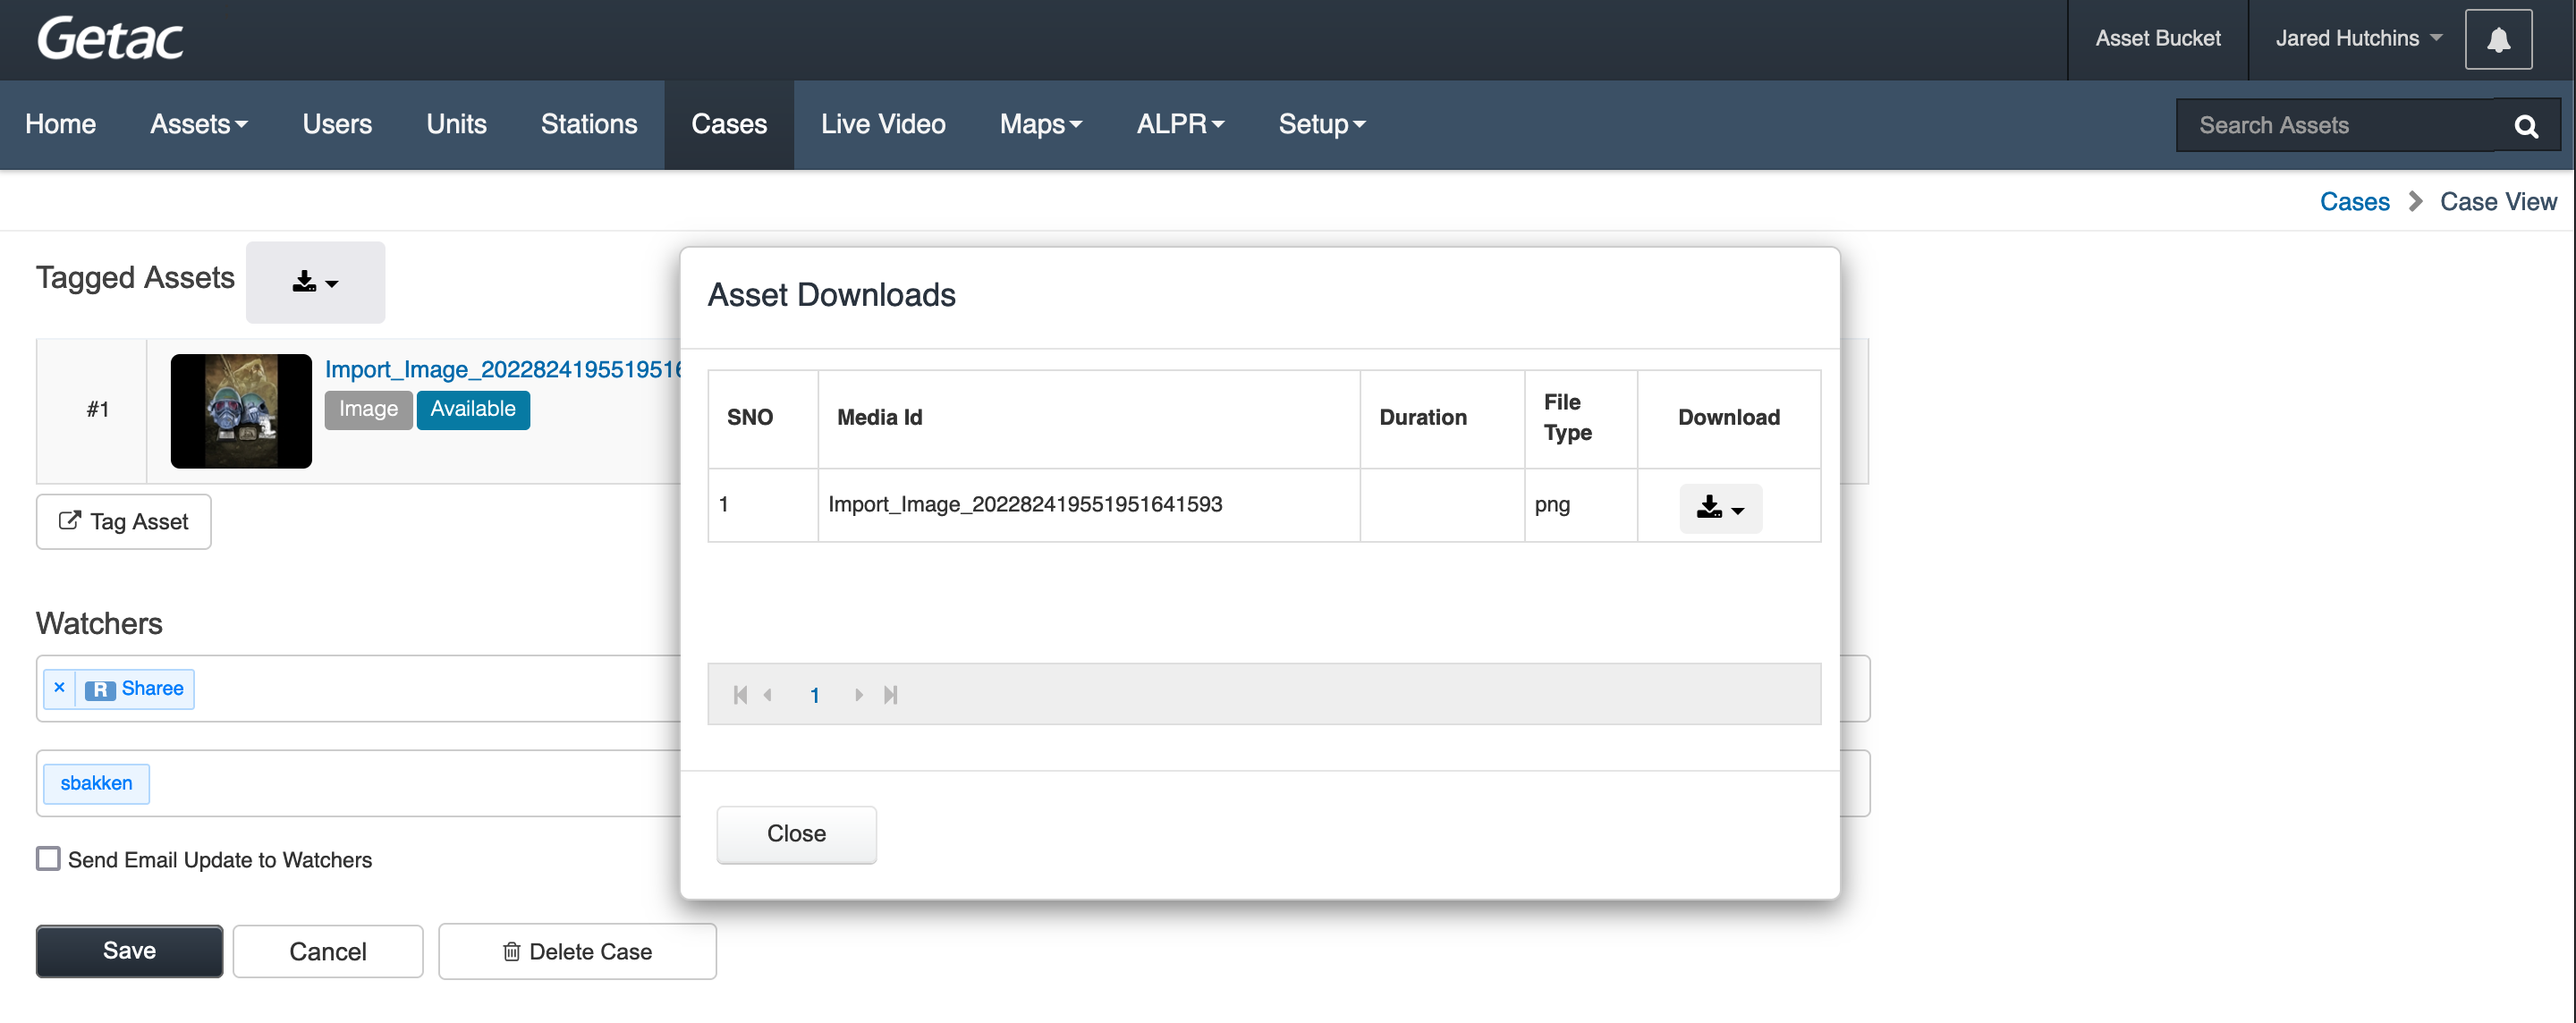Screen dimensions: 2576x1023
Task: Open Live Video page
Action: pyautogui.click(x=883, y=124)
